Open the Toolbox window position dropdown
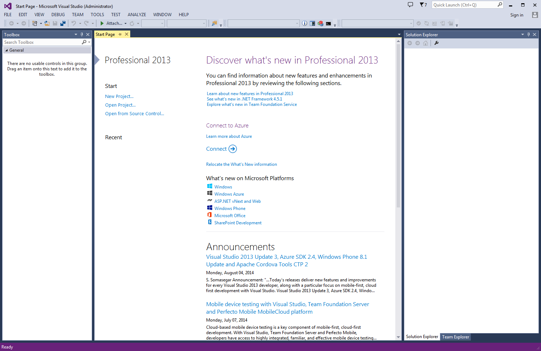This screenshot has height=351, width=541. click(x=76, y=35)
